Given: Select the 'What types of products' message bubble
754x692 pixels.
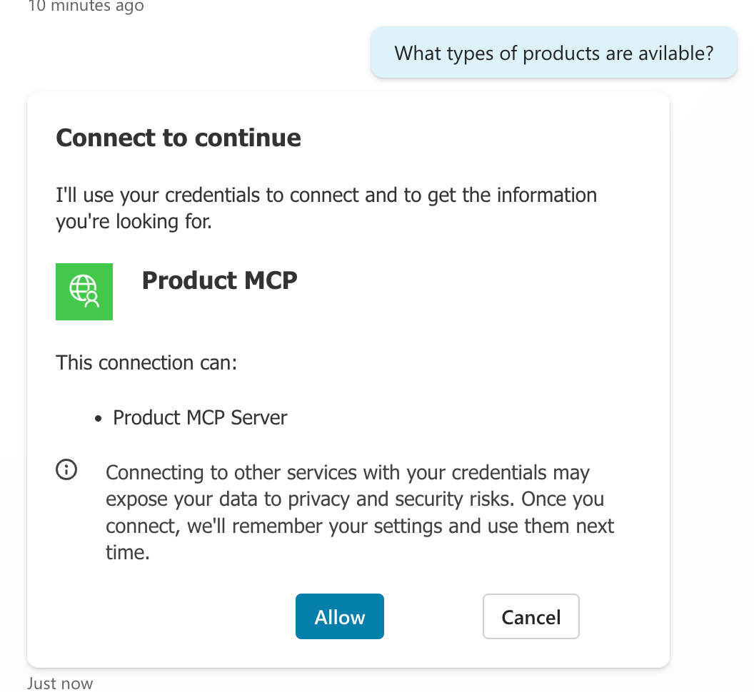Looking at the screenshot, I should tap(553, 53).
